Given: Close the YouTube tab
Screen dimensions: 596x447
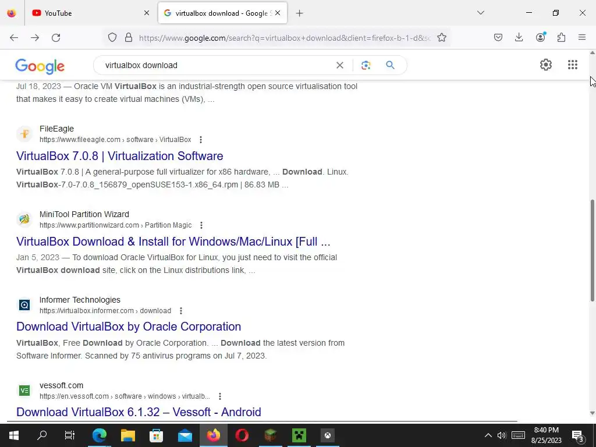Looking at the screenshot, I should click(x=147, y=13).
